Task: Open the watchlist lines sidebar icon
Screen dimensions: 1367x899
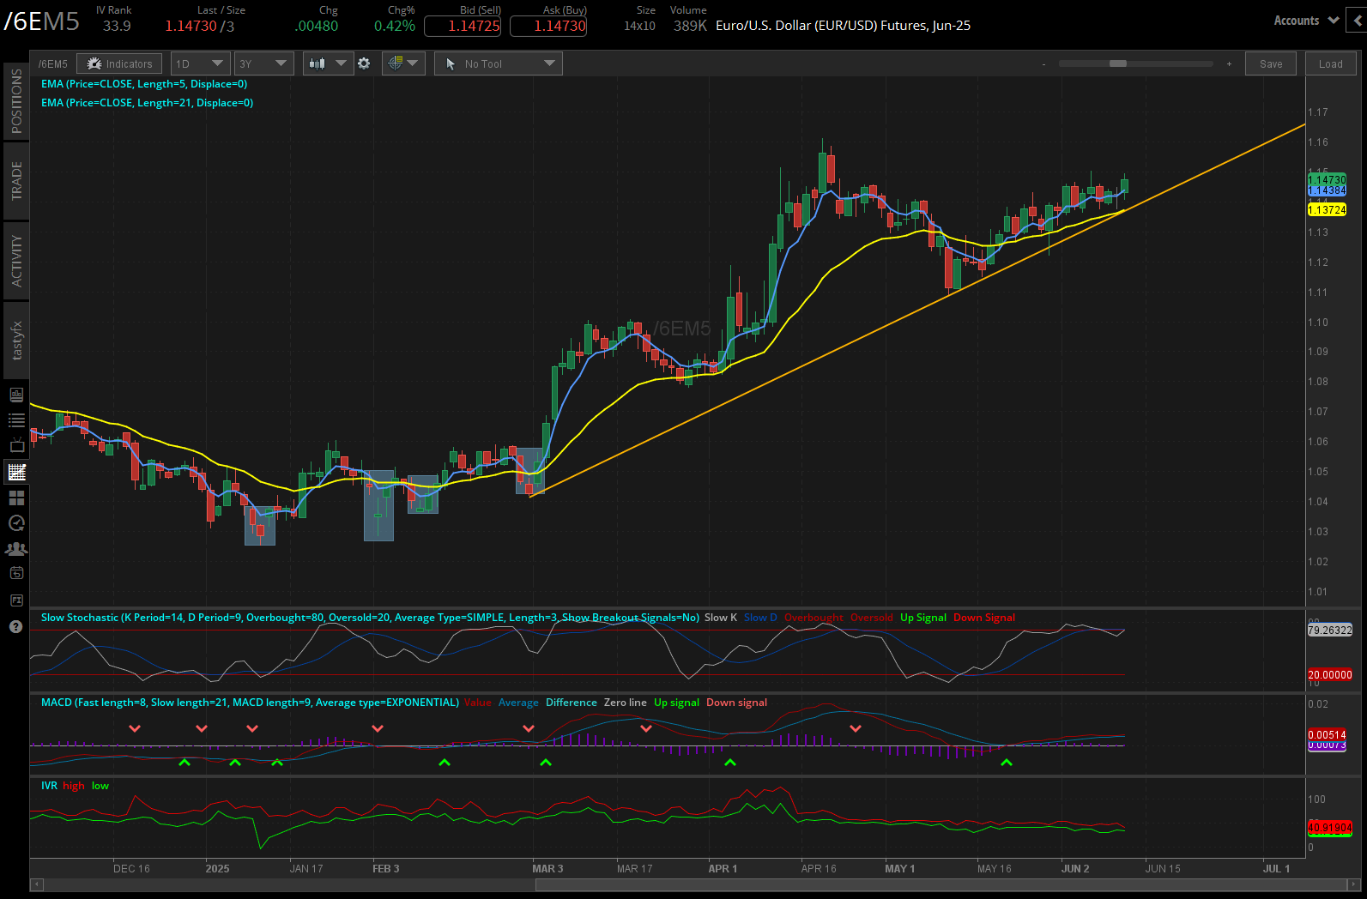Action: coord(16,420)
